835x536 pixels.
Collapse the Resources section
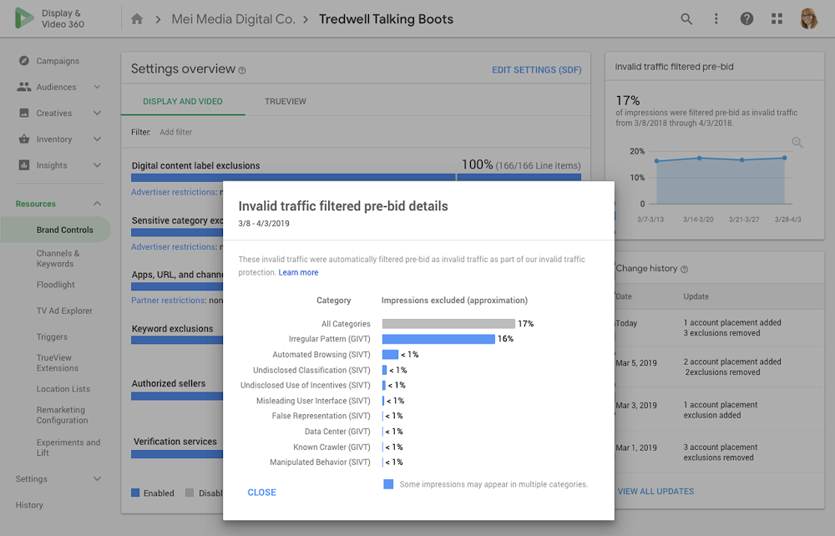pos(97,204)
